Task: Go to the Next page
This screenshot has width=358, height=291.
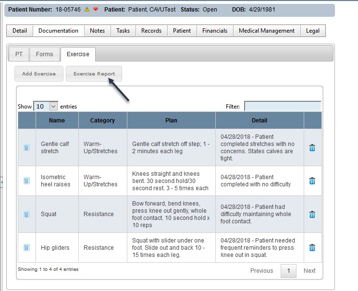Action: [x=309, y=271]
